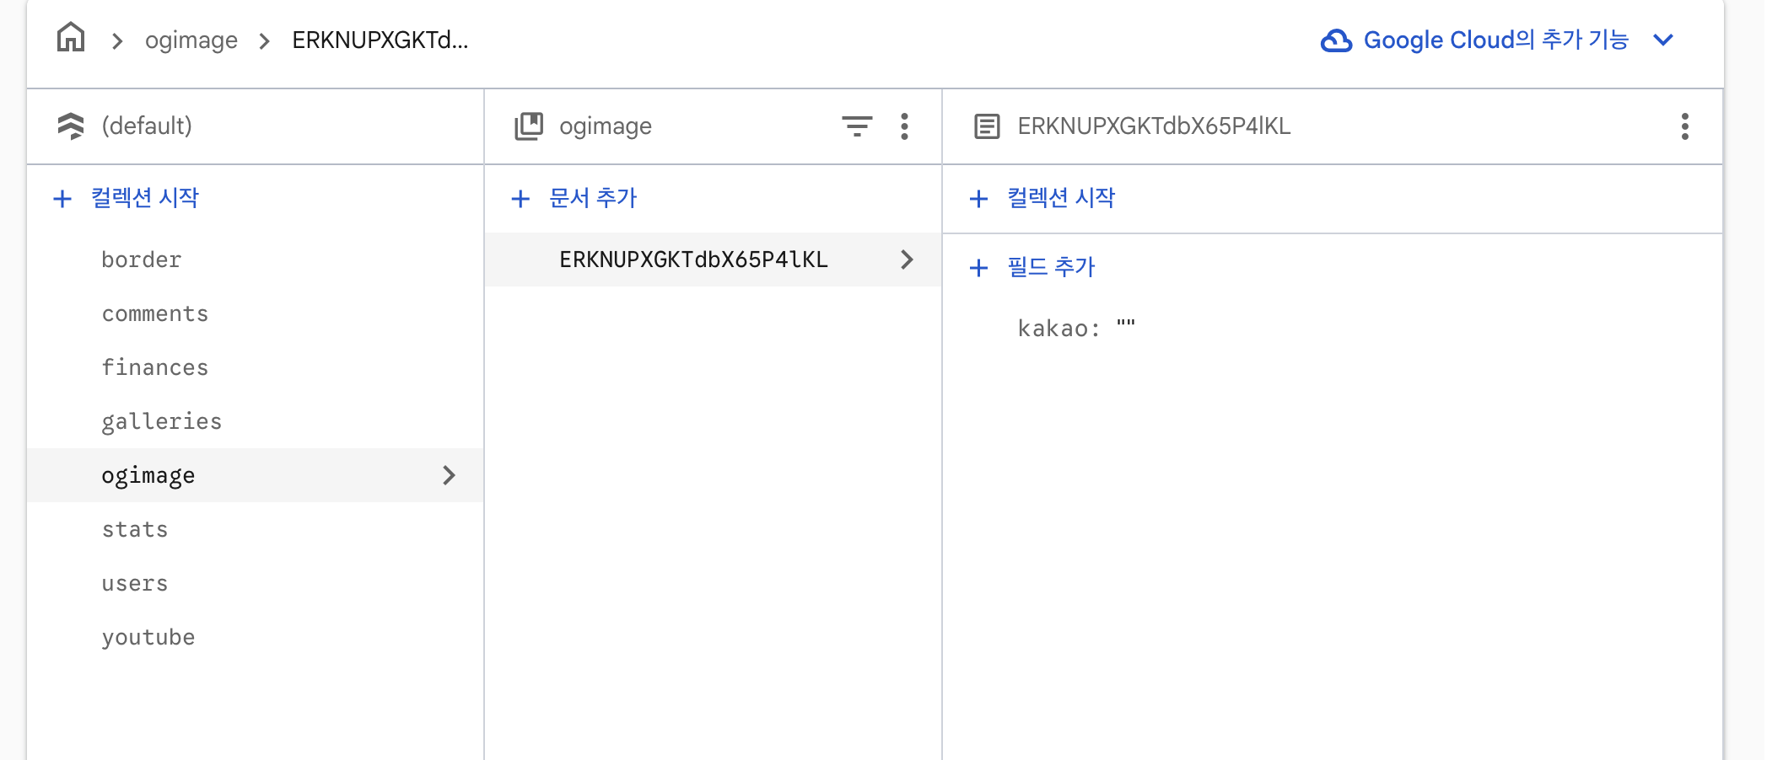Select the users collection

click(135, 583)
